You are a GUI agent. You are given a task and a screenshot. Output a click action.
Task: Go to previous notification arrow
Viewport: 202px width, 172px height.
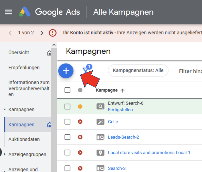tap(10, 33)
